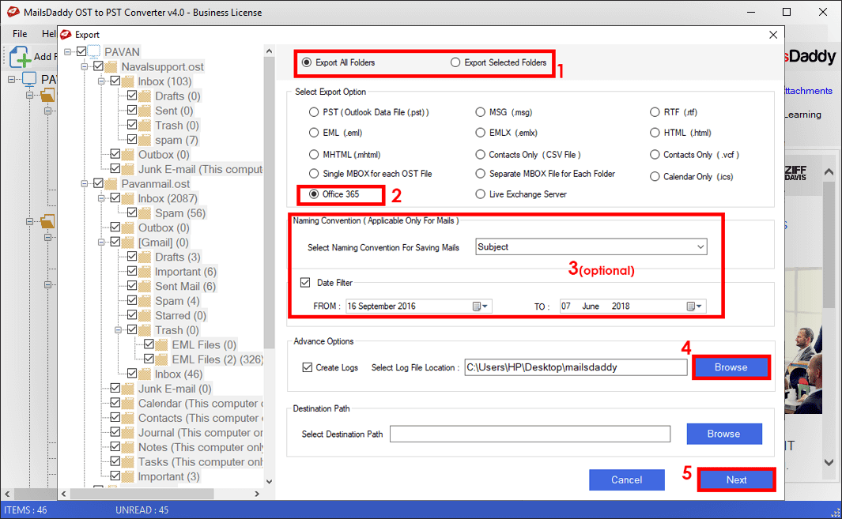The height and width of the screenshot is (519, 842).
Task: Click the Important (6) folder icon
Action: 145,272
